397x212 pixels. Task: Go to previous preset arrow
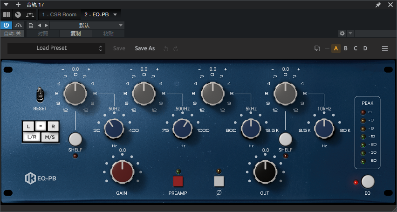tap(39, 26)
